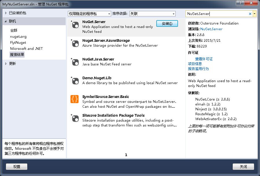This screenshot has width=260, height=176.
Task: Click the RouteMagic dependency entry
Action: coord(211,114)
